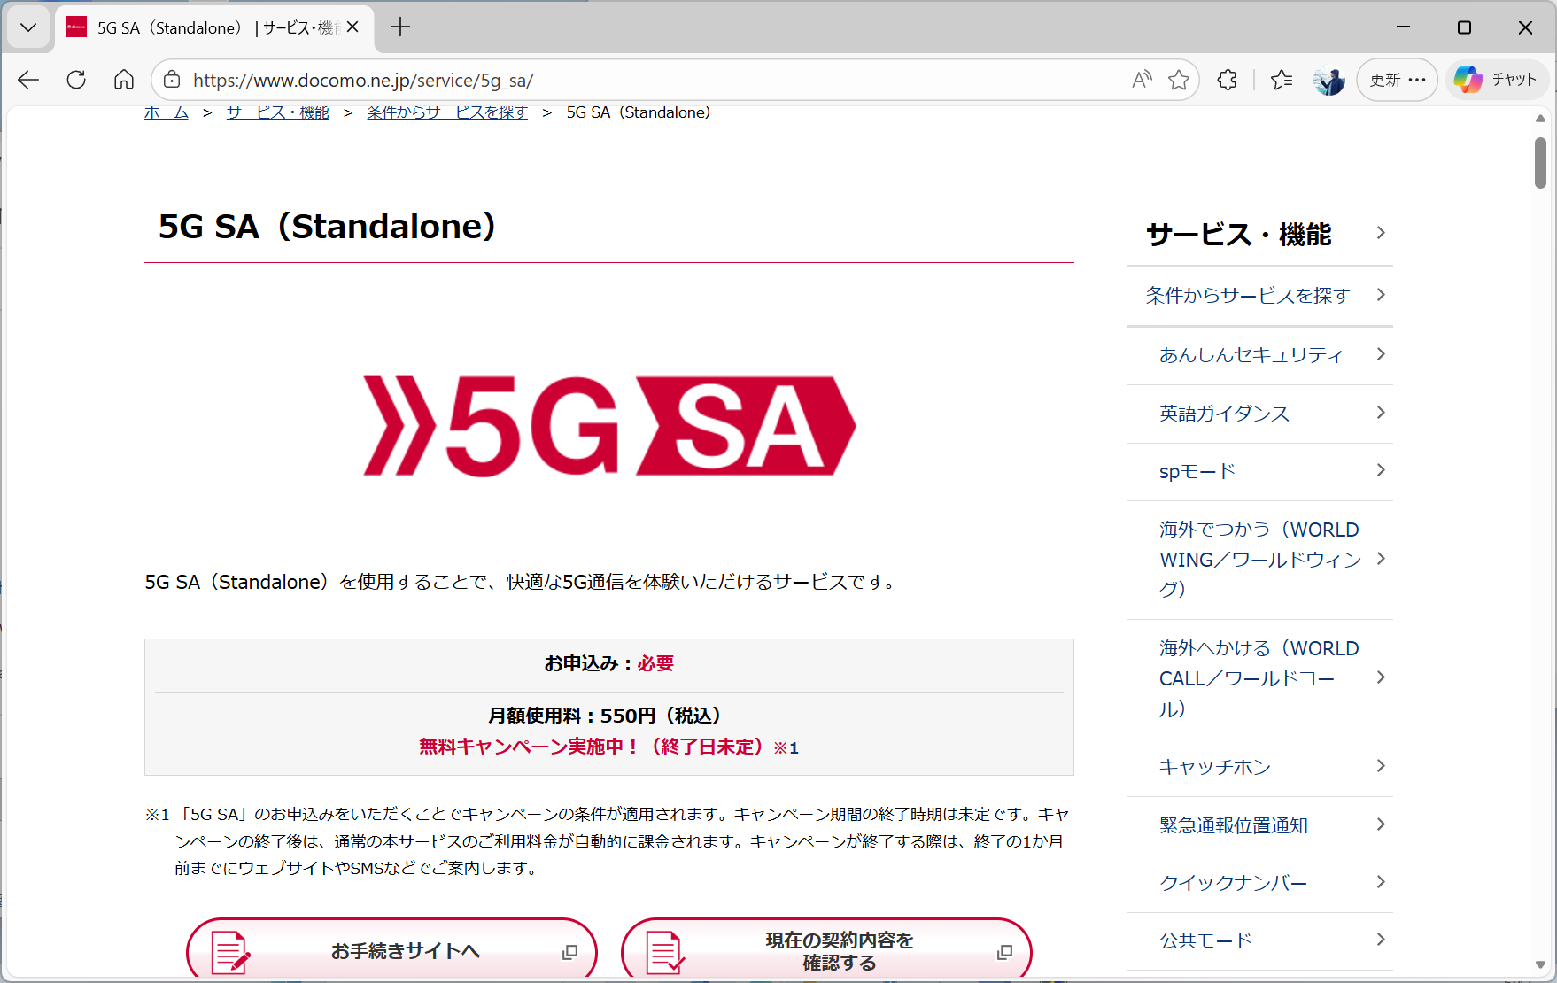Activate the Read aloud icon
Screen dimensions: 1557x983
pyautogui.click(x=1142, y=80)
